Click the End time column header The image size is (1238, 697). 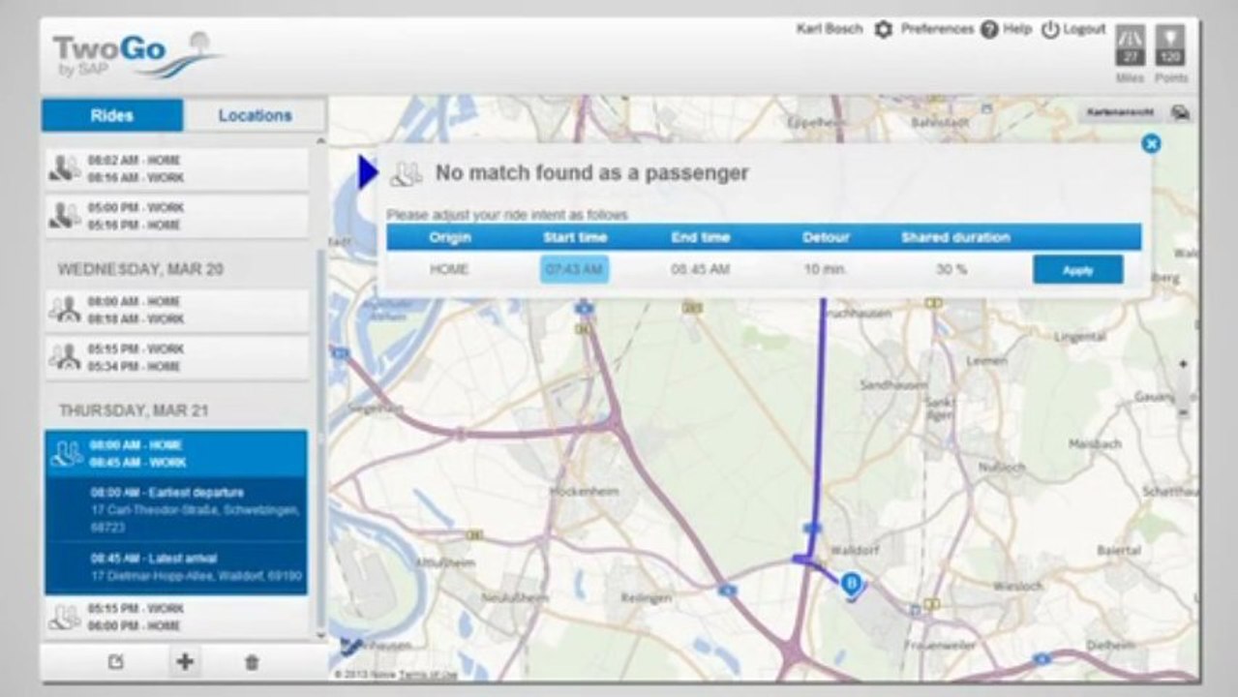pyautogui.click(x=701, y=237)
